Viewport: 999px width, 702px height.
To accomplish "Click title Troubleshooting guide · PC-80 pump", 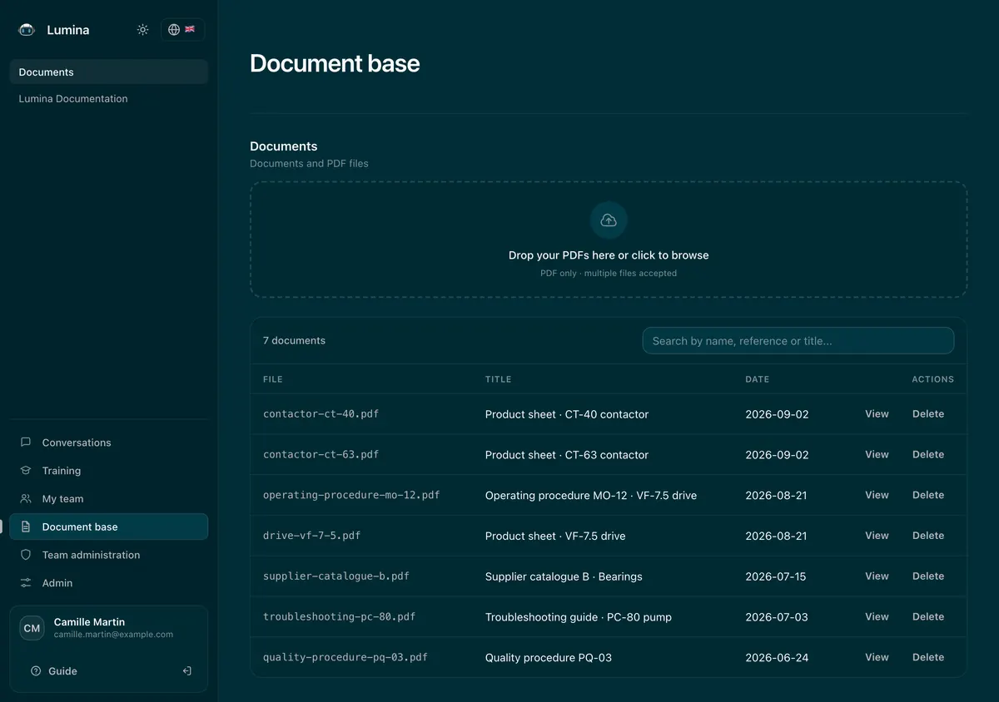I will pyautogui.click(x=579, y=617).
